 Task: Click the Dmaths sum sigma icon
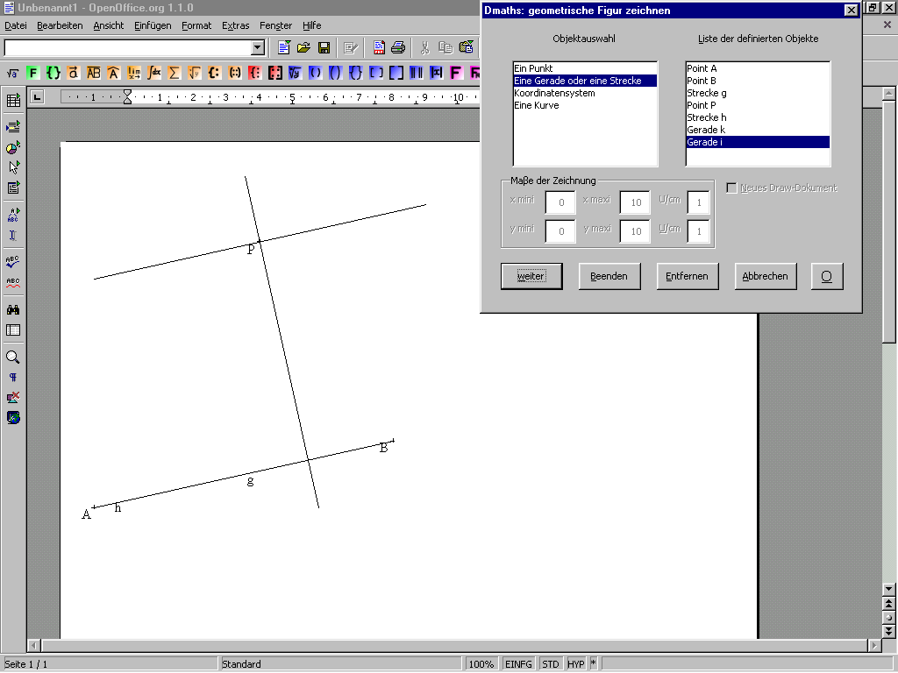point(175,73)
